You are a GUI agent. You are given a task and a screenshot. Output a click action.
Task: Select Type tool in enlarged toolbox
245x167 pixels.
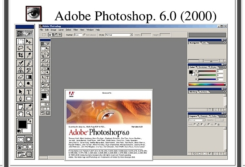(x=29, y=92)
